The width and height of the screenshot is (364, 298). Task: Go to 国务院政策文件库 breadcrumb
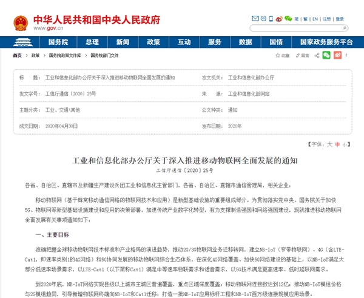pos(65,55)
